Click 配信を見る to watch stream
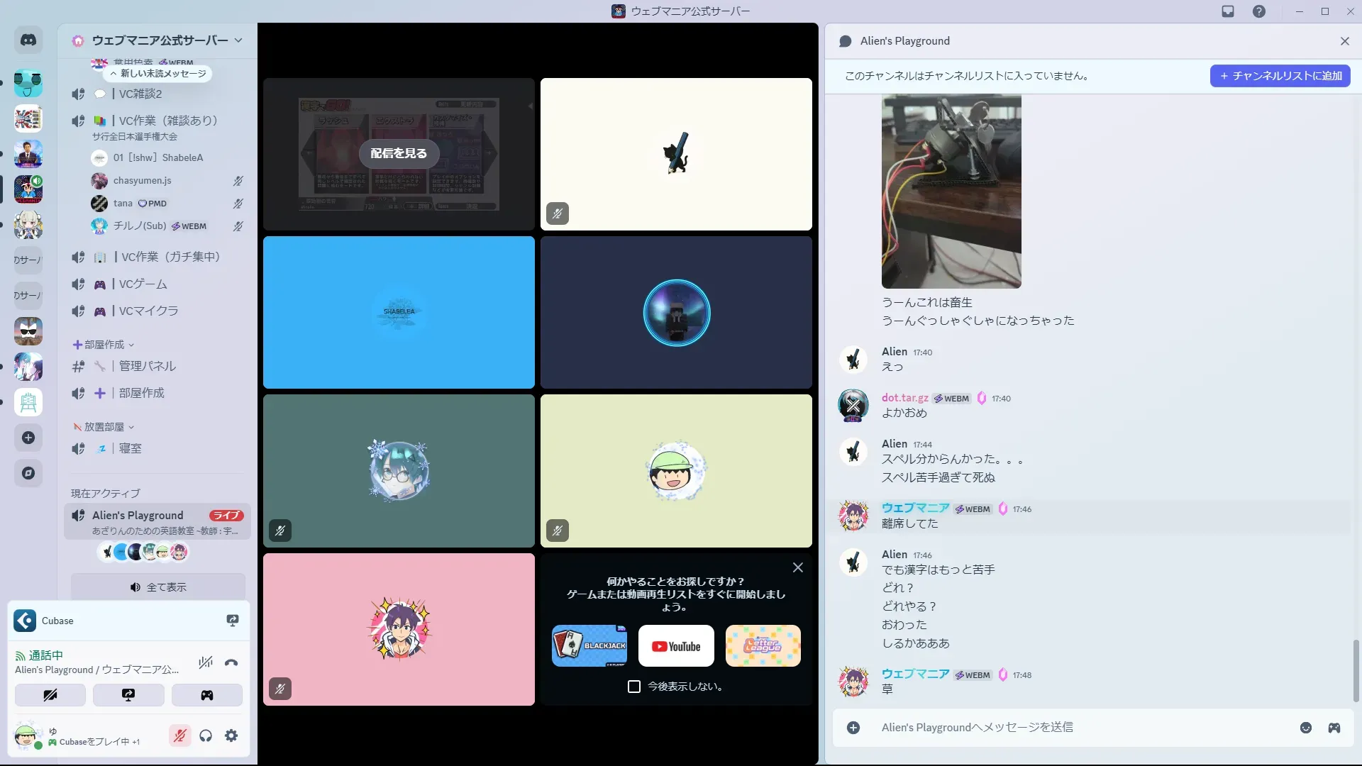 point(399,153)
